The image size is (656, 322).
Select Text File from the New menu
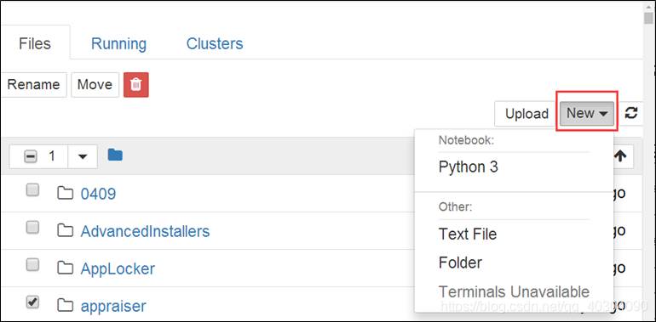click(468, 234)
